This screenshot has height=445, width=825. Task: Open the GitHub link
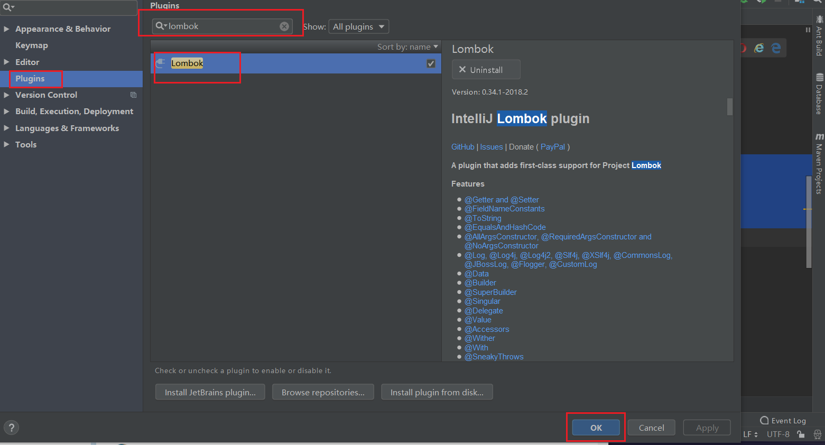[463, 147]
